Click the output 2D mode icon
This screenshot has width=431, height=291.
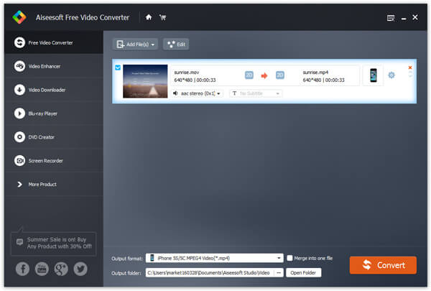tap(280, 75)
